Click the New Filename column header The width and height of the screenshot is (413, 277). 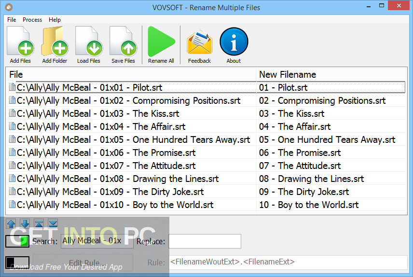click(x=331, y=74)
